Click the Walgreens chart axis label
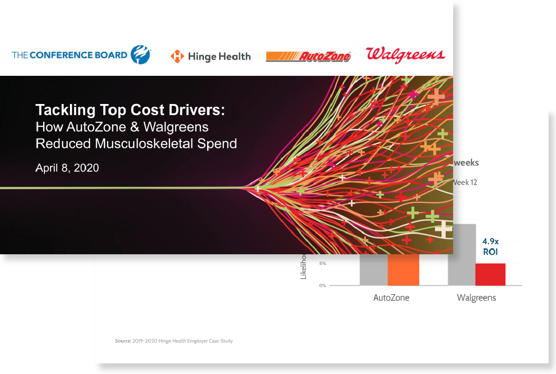556x374 pixels. click(476, 298)
